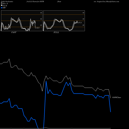Viewport: 129px width, 129px height.
Task: Click the 80 level label in FAST chart
Action: click(41, 13)
